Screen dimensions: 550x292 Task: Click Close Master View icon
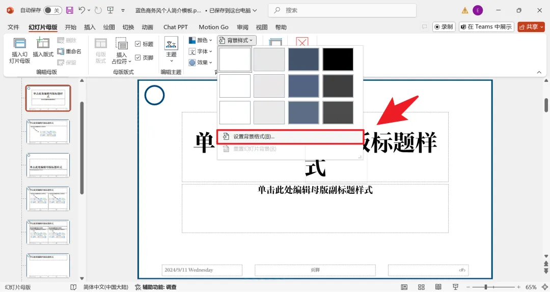pos(302,42)
